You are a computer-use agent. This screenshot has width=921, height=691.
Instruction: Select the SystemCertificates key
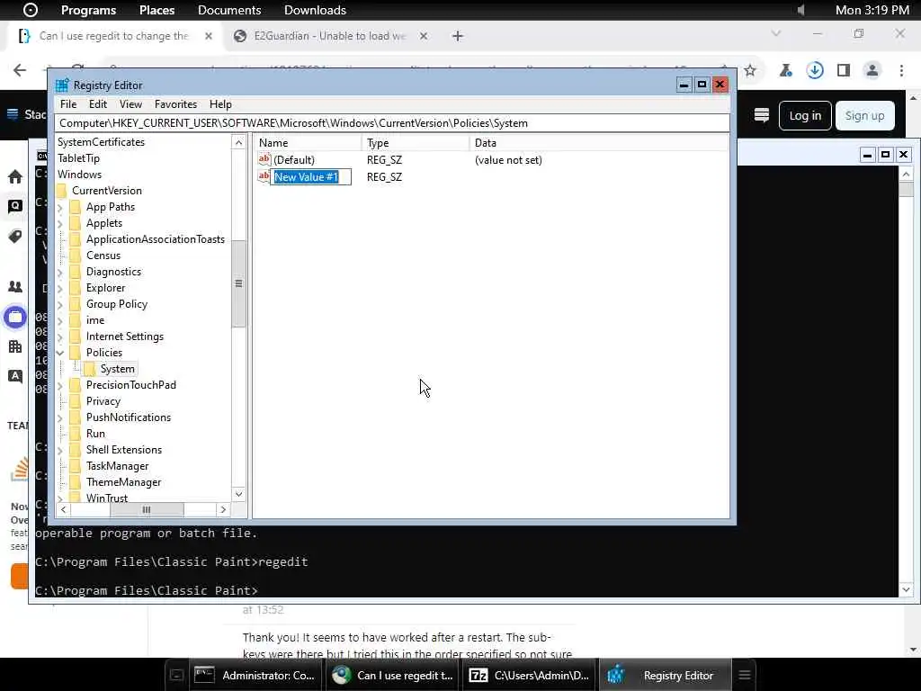101,141
